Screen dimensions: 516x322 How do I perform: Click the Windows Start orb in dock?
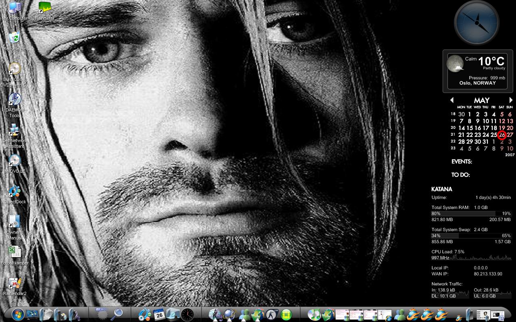(18, 314)
